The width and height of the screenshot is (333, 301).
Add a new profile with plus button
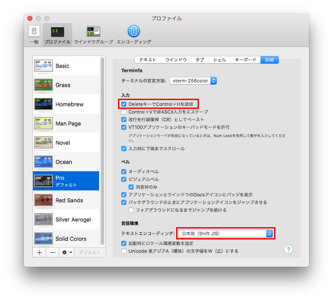point(39,252)
